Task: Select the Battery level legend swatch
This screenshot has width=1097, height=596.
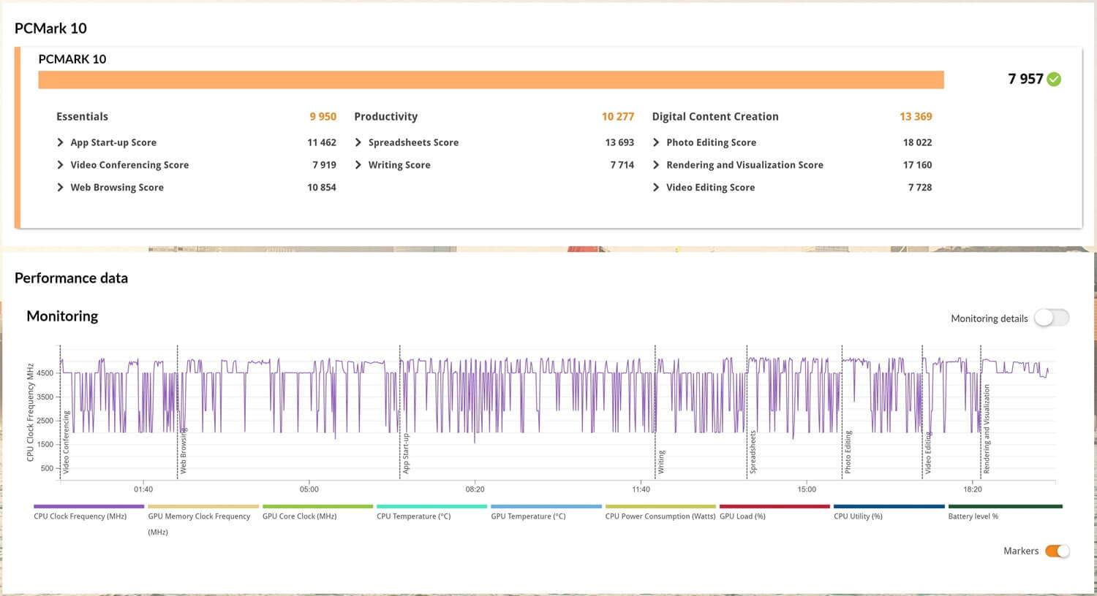Action: point(1005,506)
